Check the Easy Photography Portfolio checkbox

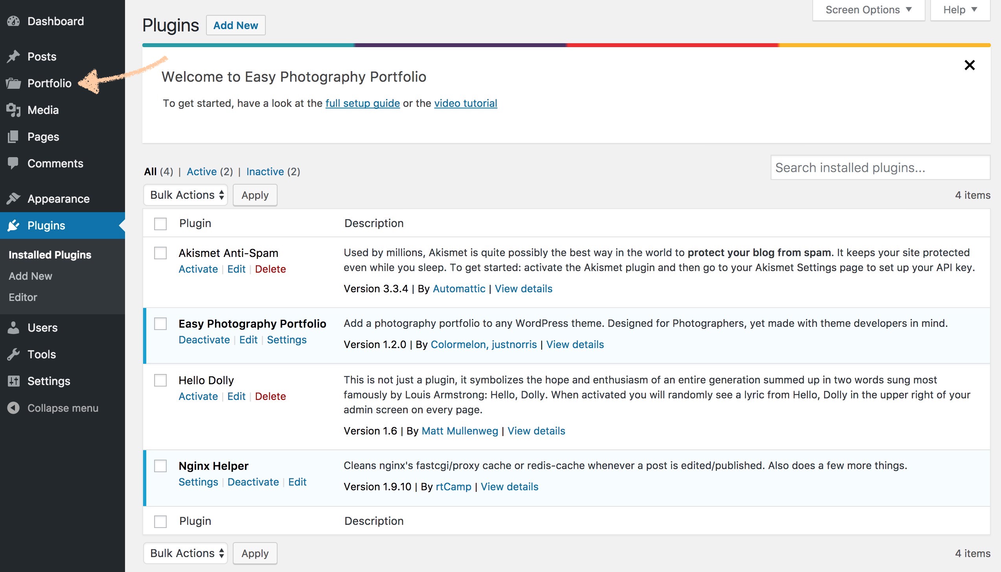click(160, 324)
